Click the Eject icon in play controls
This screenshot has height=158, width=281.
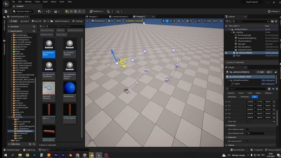click(79, 11)
